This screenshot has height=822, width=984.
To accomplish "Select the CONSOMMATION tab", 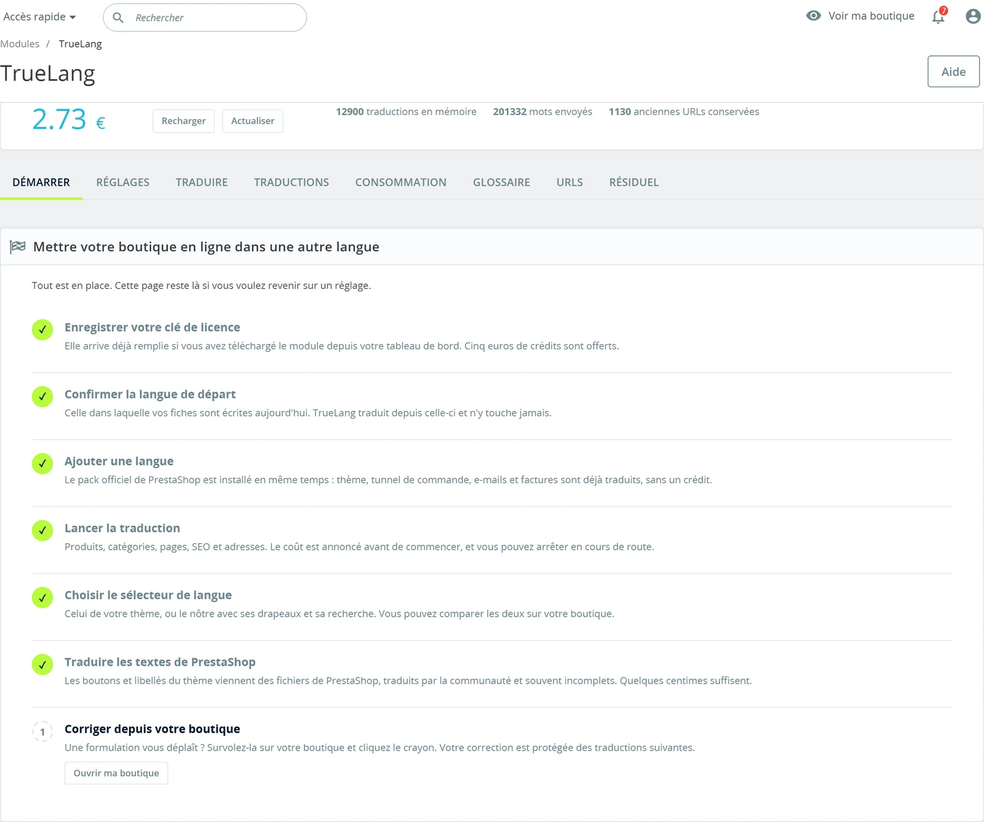I will click(x=401, y=183).
